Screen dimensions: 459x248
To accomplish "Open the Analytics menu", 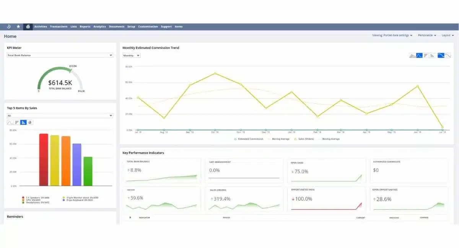I will [99, 27].
